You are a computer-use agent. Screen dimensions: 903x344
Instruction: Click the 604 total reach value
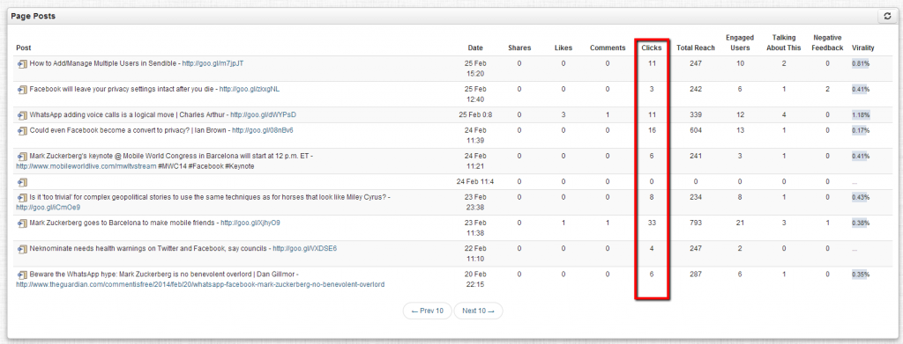[x=696, y=130]
